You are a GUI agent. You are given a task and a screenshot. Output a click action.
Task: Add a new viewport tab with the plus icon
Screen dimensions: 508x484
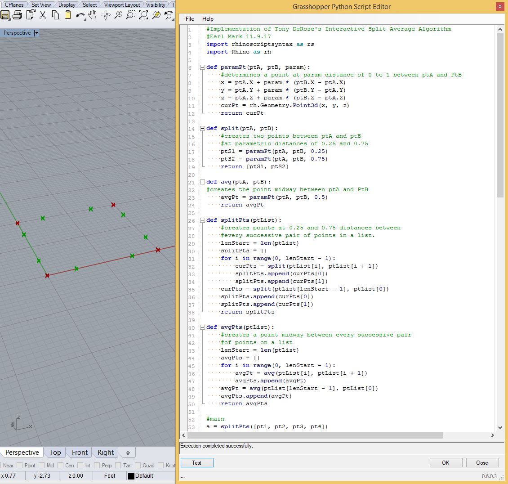click(128, 453)
